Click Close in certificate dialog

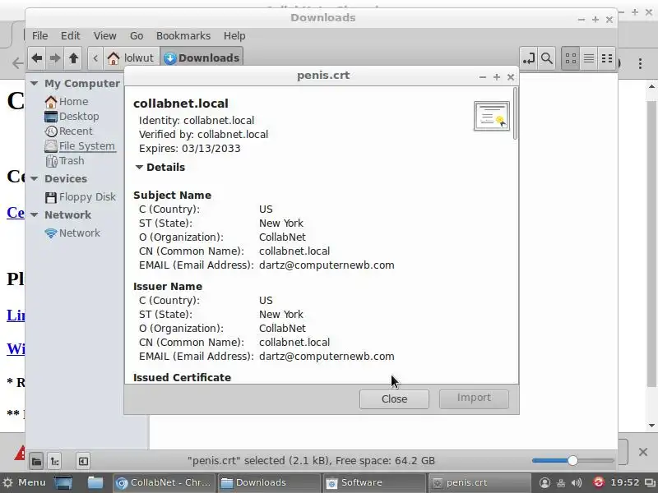[x=394, y=399]
